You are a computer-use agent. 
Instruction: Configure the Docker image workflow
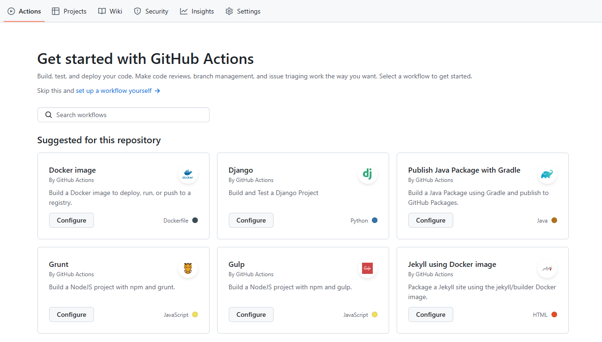[x=72, y=220]
